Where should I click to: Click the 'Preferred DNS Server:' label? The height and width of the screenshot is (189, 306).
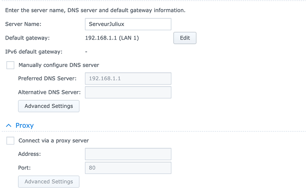tap(47, 79)
